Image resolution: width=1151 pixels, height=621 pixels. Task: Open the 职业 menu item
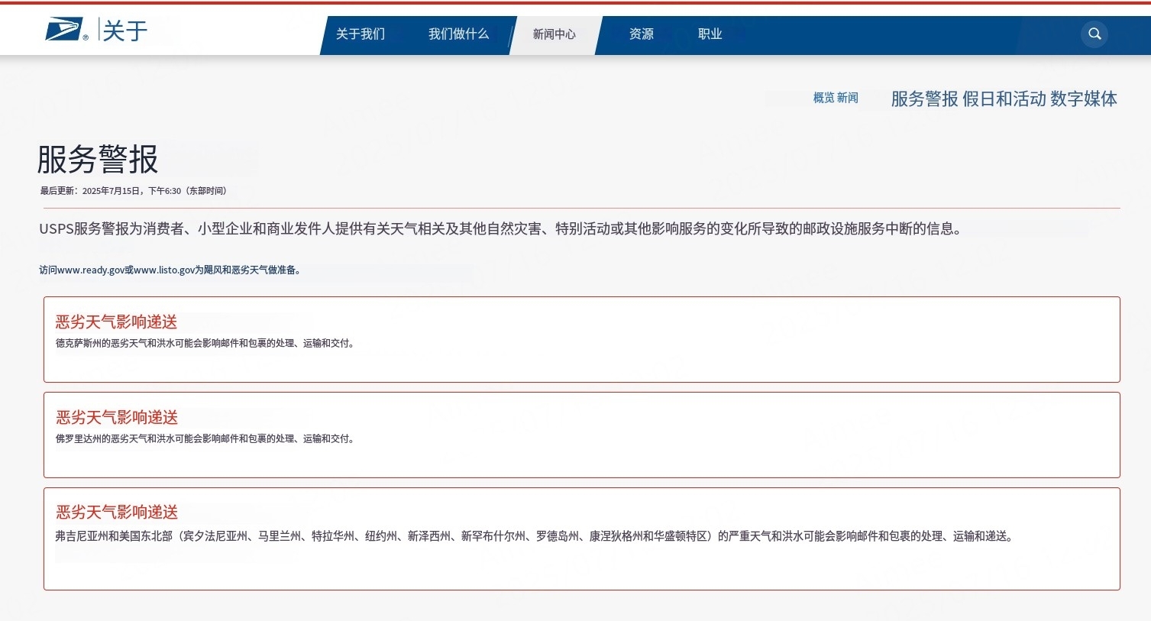coord(710,34)
